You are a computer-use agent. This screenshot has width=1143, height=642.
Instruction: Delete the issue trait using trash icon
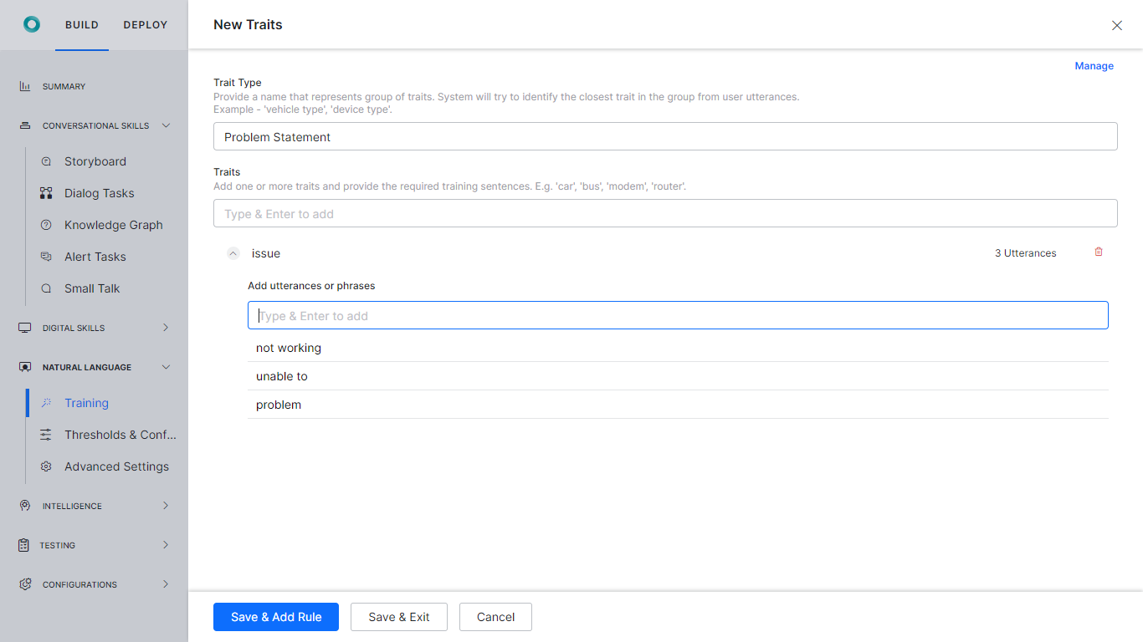coord(1099,252)
